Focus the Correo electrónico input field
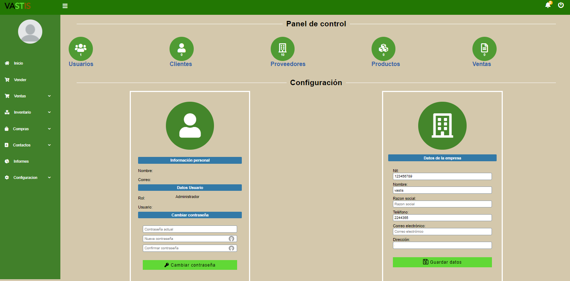The width and height of the screenshot is (570, 281). point(442,231)
